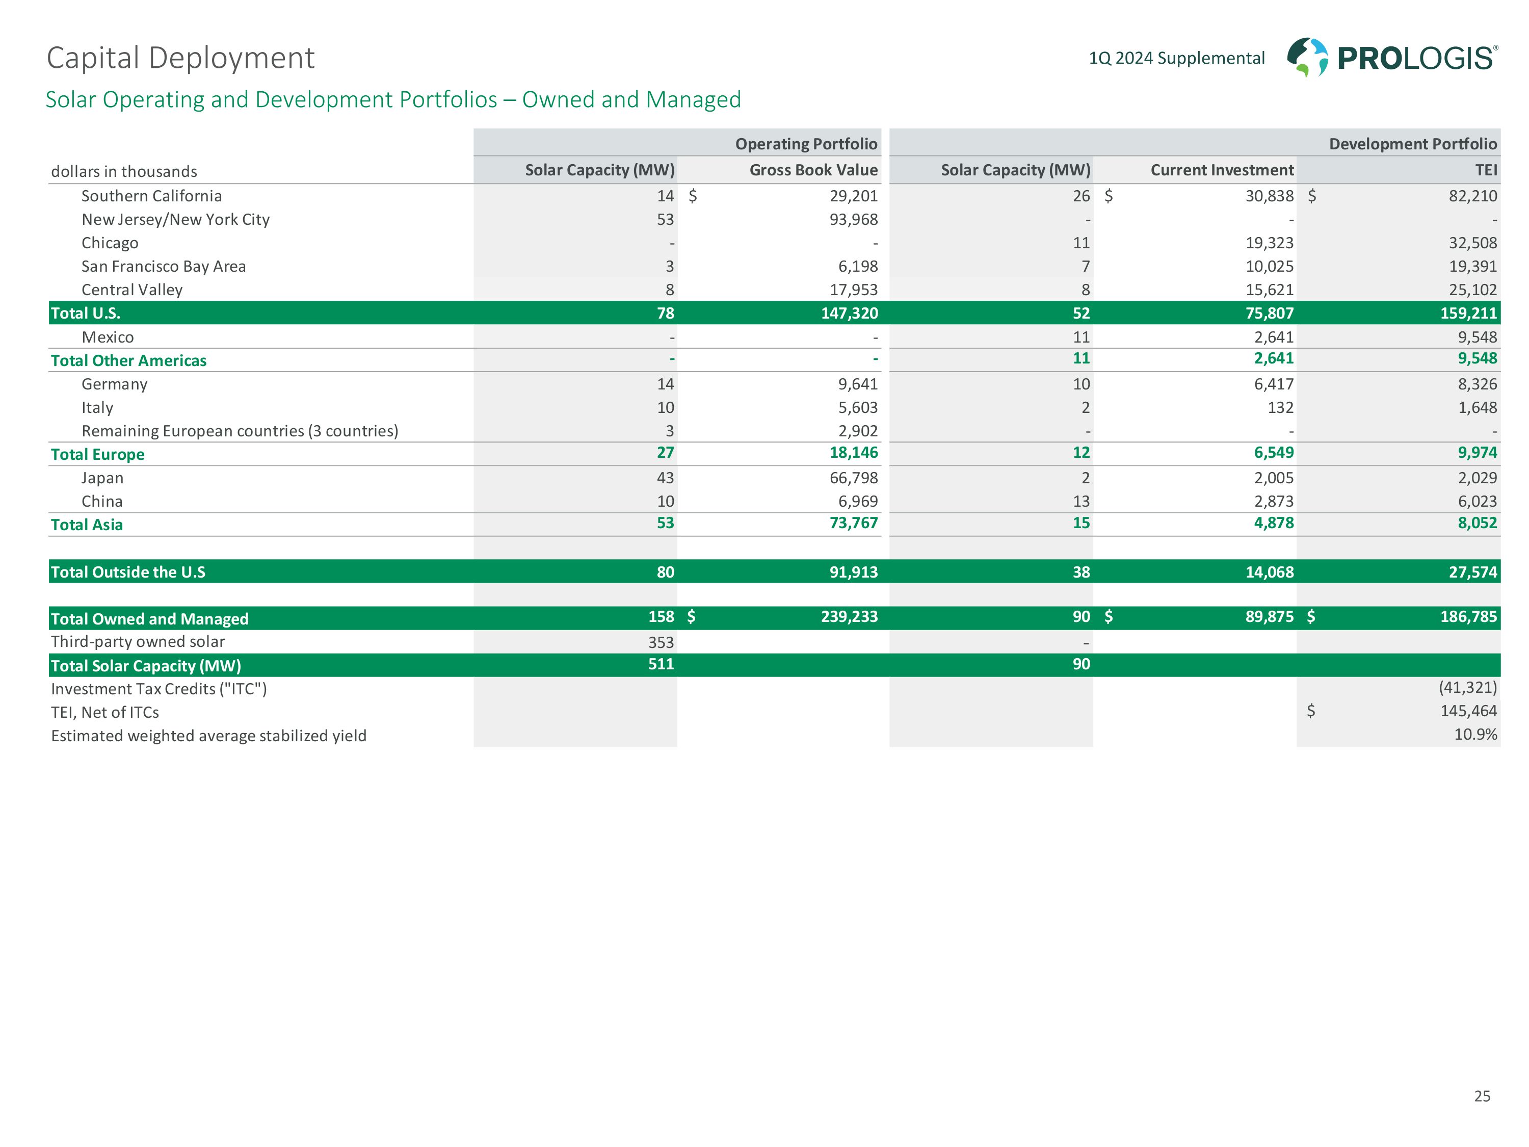The height and width of the screenshot is (1147, 1529).
Task: Click the page number 25
Action: tap(1482, 1096)
